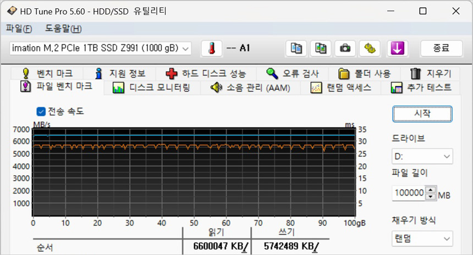This screenshot has width=473, height=255.
Task: Click the purple down-arrow icon
Action: point(397,48)
